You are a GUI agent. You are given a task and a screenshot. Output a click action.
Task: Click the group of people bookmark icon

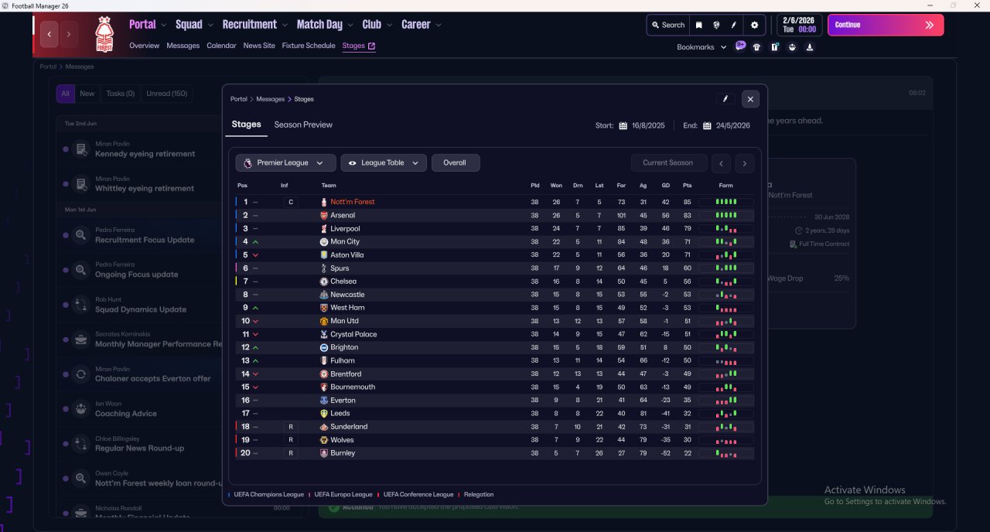coord(792,47)
